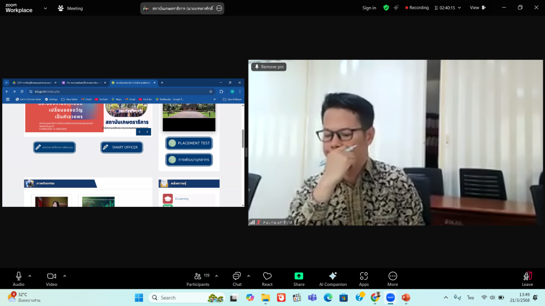
Task: Open the Chat panel
Action: 237,279
